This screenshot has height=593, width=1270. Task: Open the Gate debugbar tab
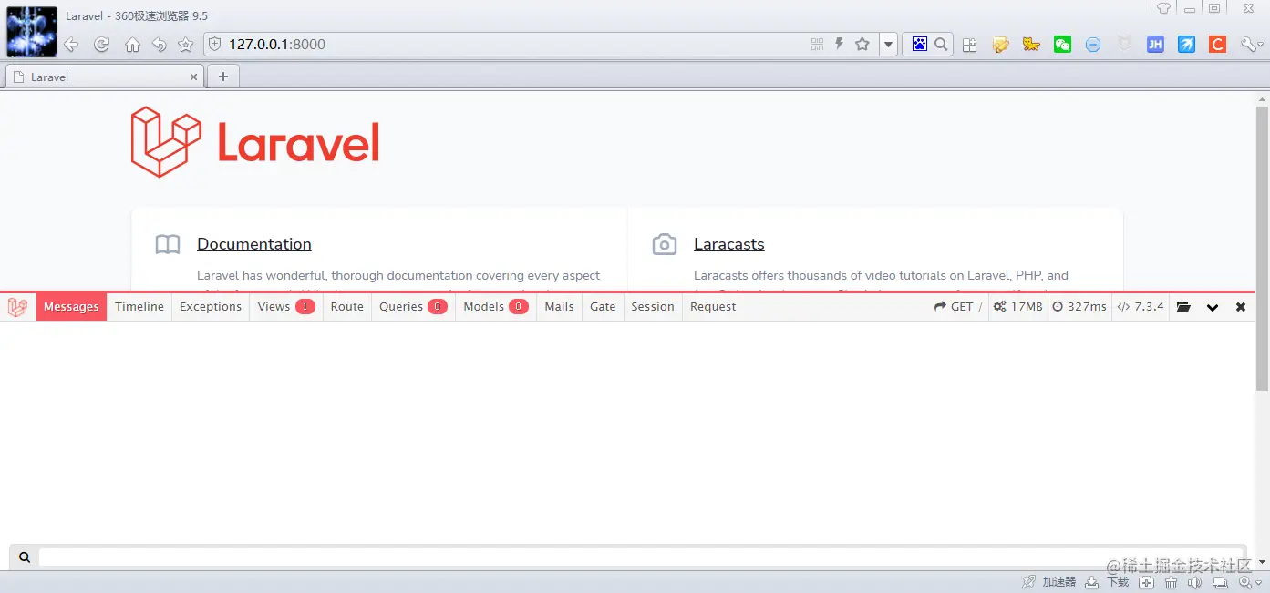tap(603, 307)
